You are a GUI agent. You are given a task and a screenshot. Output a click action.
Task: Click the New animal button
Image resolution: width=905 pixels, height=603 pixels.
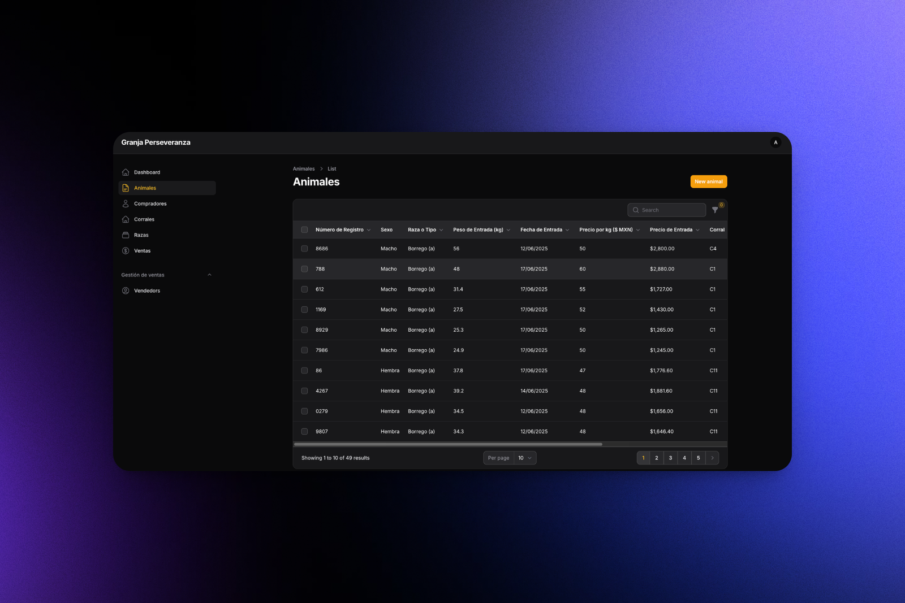pyautogui.click(x=708, y=181)
